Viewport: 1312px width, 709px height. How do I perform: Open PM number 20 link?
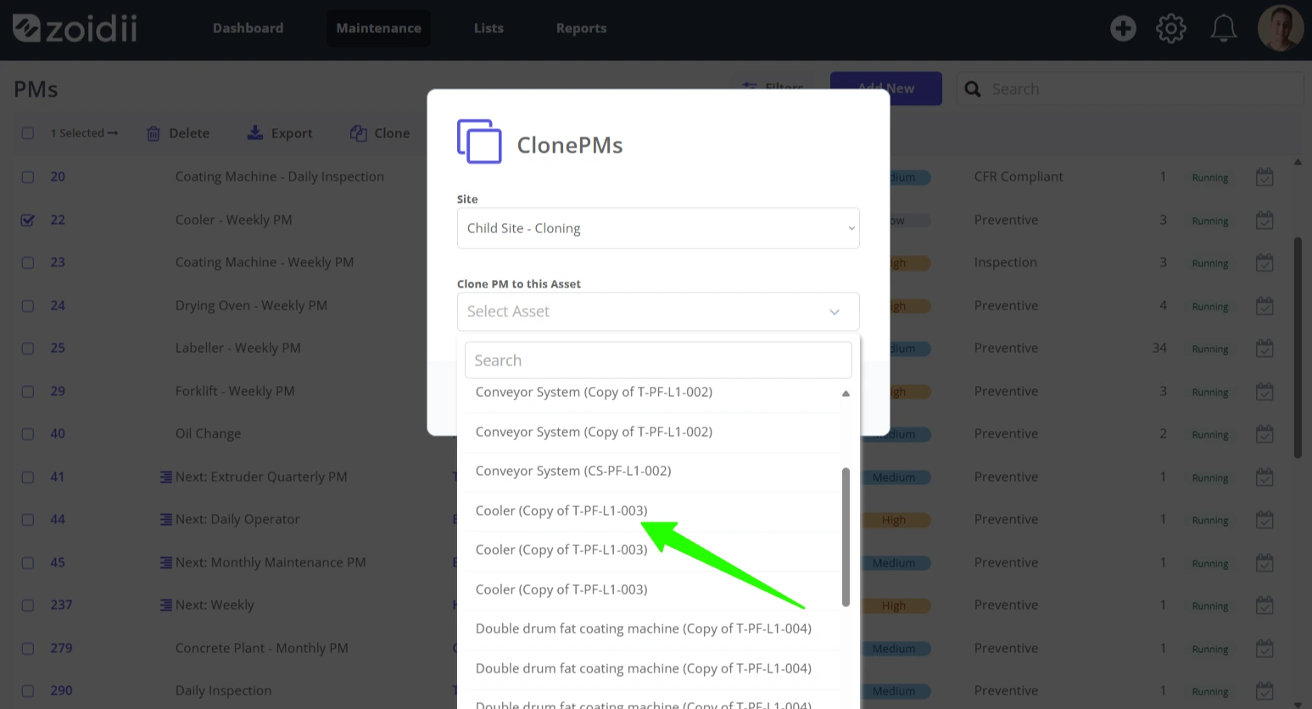(58, 176)
